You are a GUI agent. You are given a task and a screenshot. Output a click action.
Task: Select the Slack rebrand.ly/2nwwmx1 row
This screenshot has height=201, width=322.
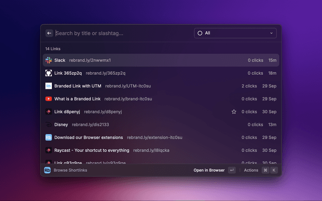tap(161, 60)
